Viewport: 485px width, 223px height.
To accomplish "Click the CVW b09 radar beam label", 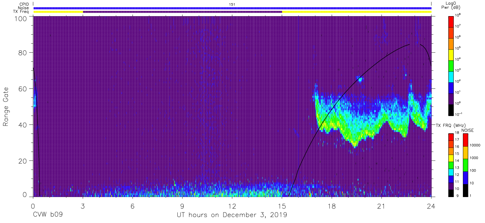I will [48, 215].
